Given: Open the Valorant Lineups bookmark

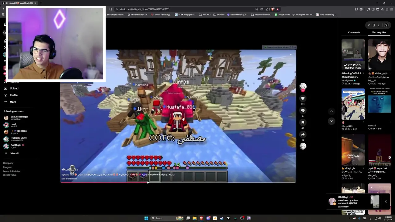Looking at the screenshot, I should (x=138, y=14).
